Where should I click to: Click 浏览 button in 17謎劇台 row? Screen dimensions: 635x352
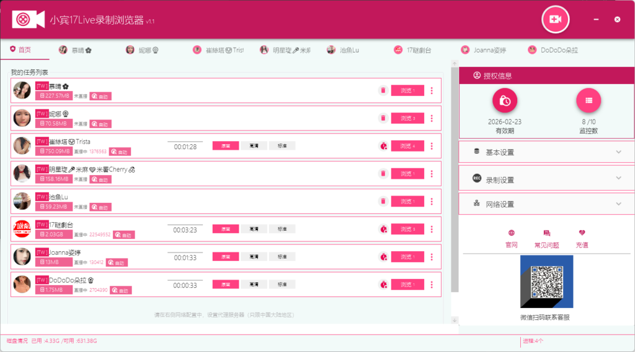tap(407, 229)
